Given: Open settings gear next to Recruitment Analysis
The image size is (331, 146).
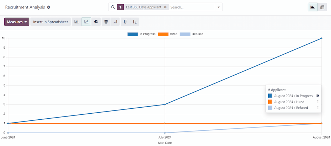Looking at the screenshot, I should pos(49,7).
